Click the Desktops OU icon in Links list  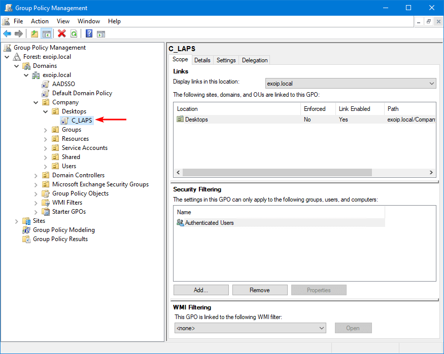coord(180,119)
